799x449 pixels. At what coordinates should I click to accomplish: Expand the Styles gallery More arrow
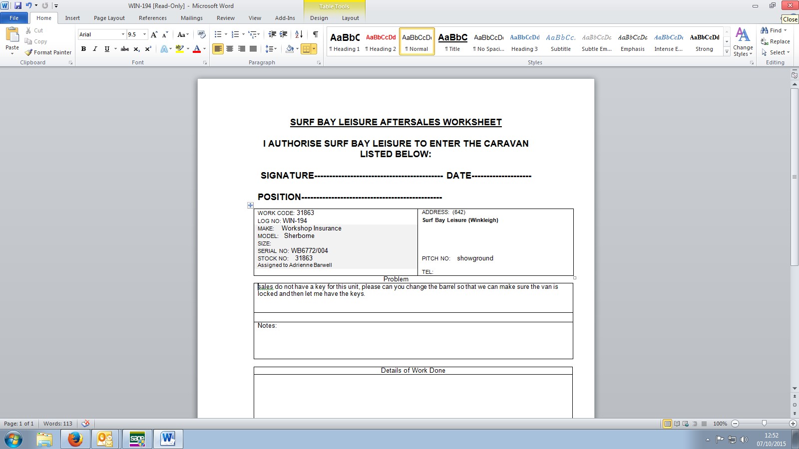point(727,52)
